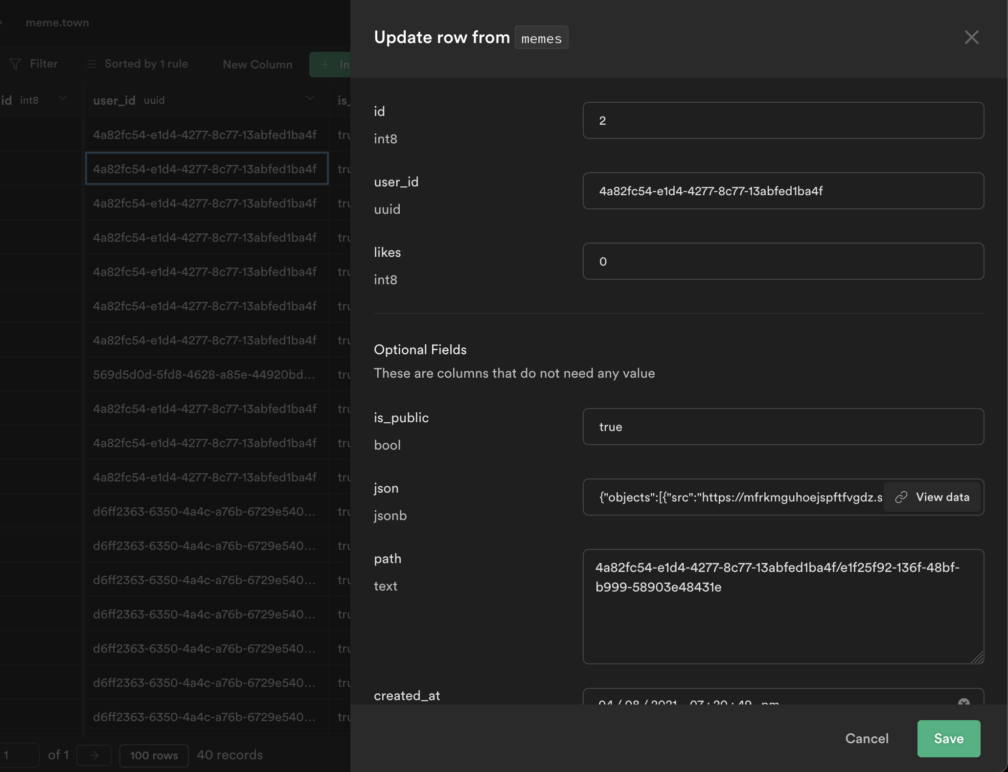The width and height of the screenshot is (1008, 772).
Task: Open the 100 rows page size selector
Action: point(154,755)
